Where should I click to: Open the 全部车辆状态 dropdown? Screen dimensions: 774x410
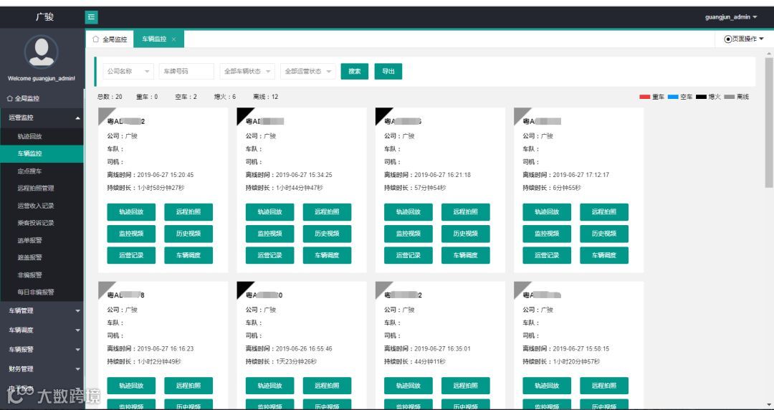247,71
